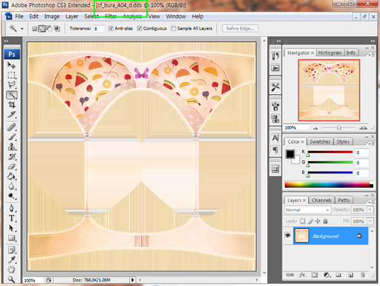Screen dimensions: 380x286
Task: Open the Navigator panel options menu
Action: coord(372,55)
